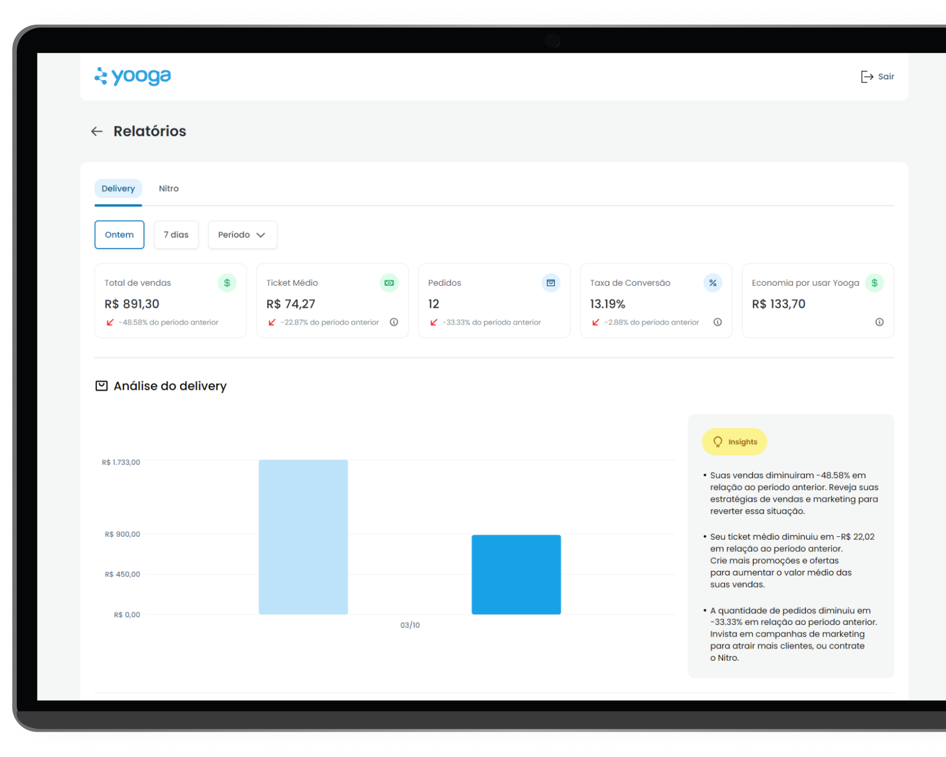946x757 pixels.
Task: Select the Ontem filter
Action: click(x=119, y=235)
